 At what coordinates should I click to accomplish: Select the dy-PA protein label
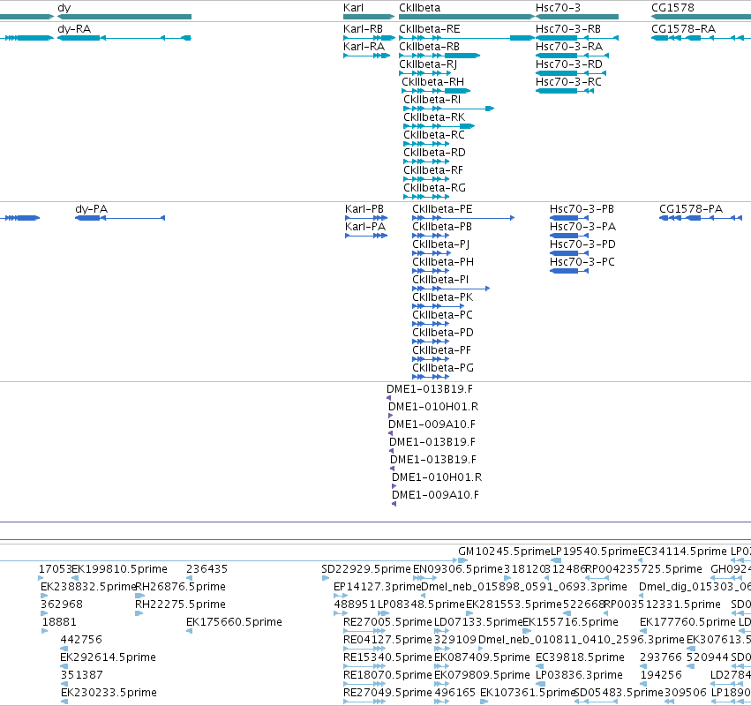click(x=92, y=209)
